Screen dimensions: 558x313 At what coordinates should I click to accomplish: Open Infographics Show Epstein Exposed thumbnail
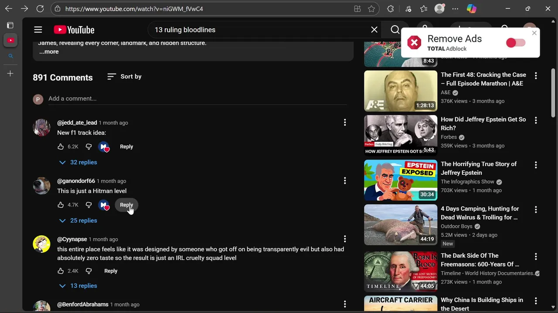click(401, 180)
